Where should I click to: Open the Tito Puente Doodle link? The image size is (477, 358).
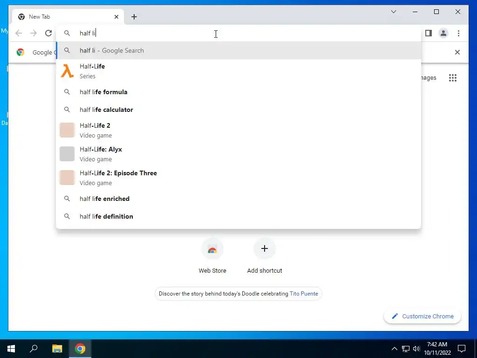(x=304, y=294)
